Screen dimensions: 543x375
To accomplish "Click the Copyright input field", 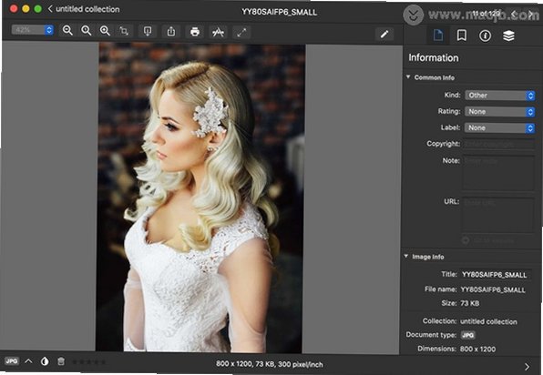I will click(x=499, y=144).
